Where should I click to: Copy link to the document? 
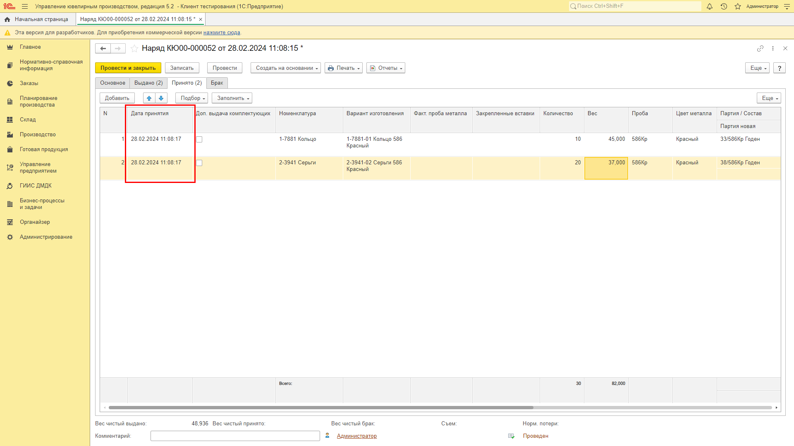(x=760, y=48)
